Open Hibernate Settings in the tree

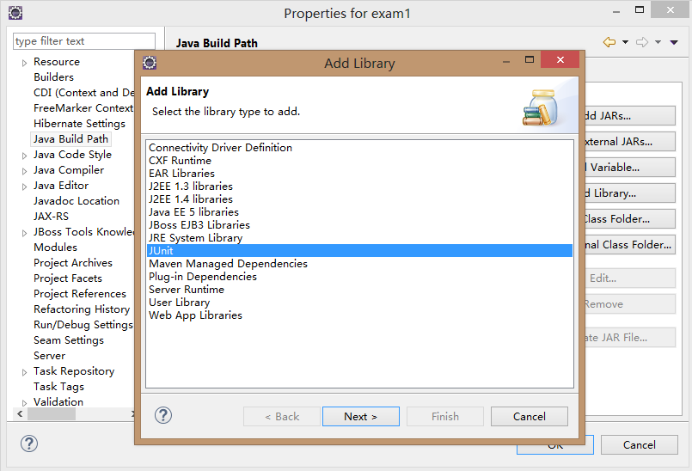79,123
